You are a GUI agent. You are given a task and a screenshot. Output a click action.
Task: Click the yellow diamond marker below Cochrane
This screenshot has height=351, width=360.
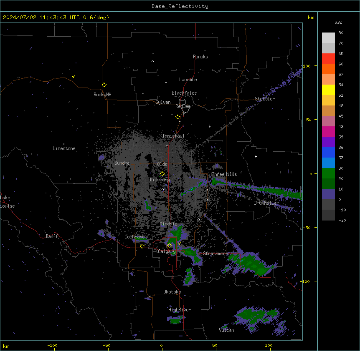[142, 246]
